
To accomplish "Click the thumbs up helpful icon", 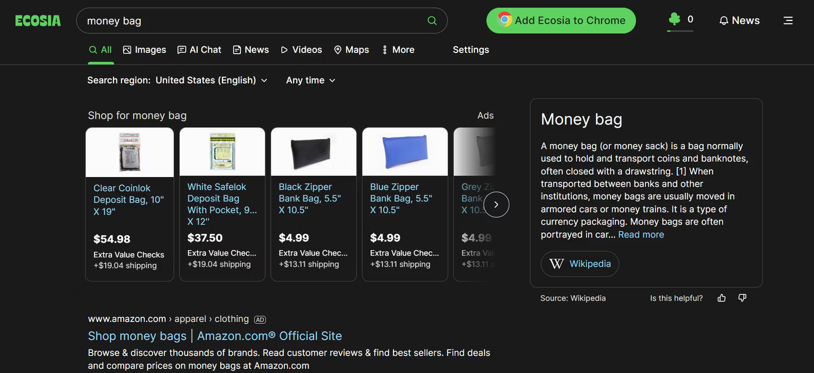I will point(722,298).
